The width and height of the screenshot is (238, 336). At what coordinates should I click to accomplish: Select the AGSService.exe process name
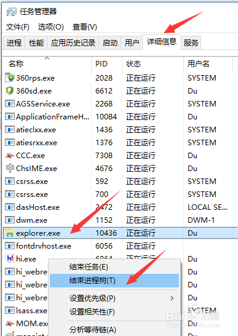43,104
